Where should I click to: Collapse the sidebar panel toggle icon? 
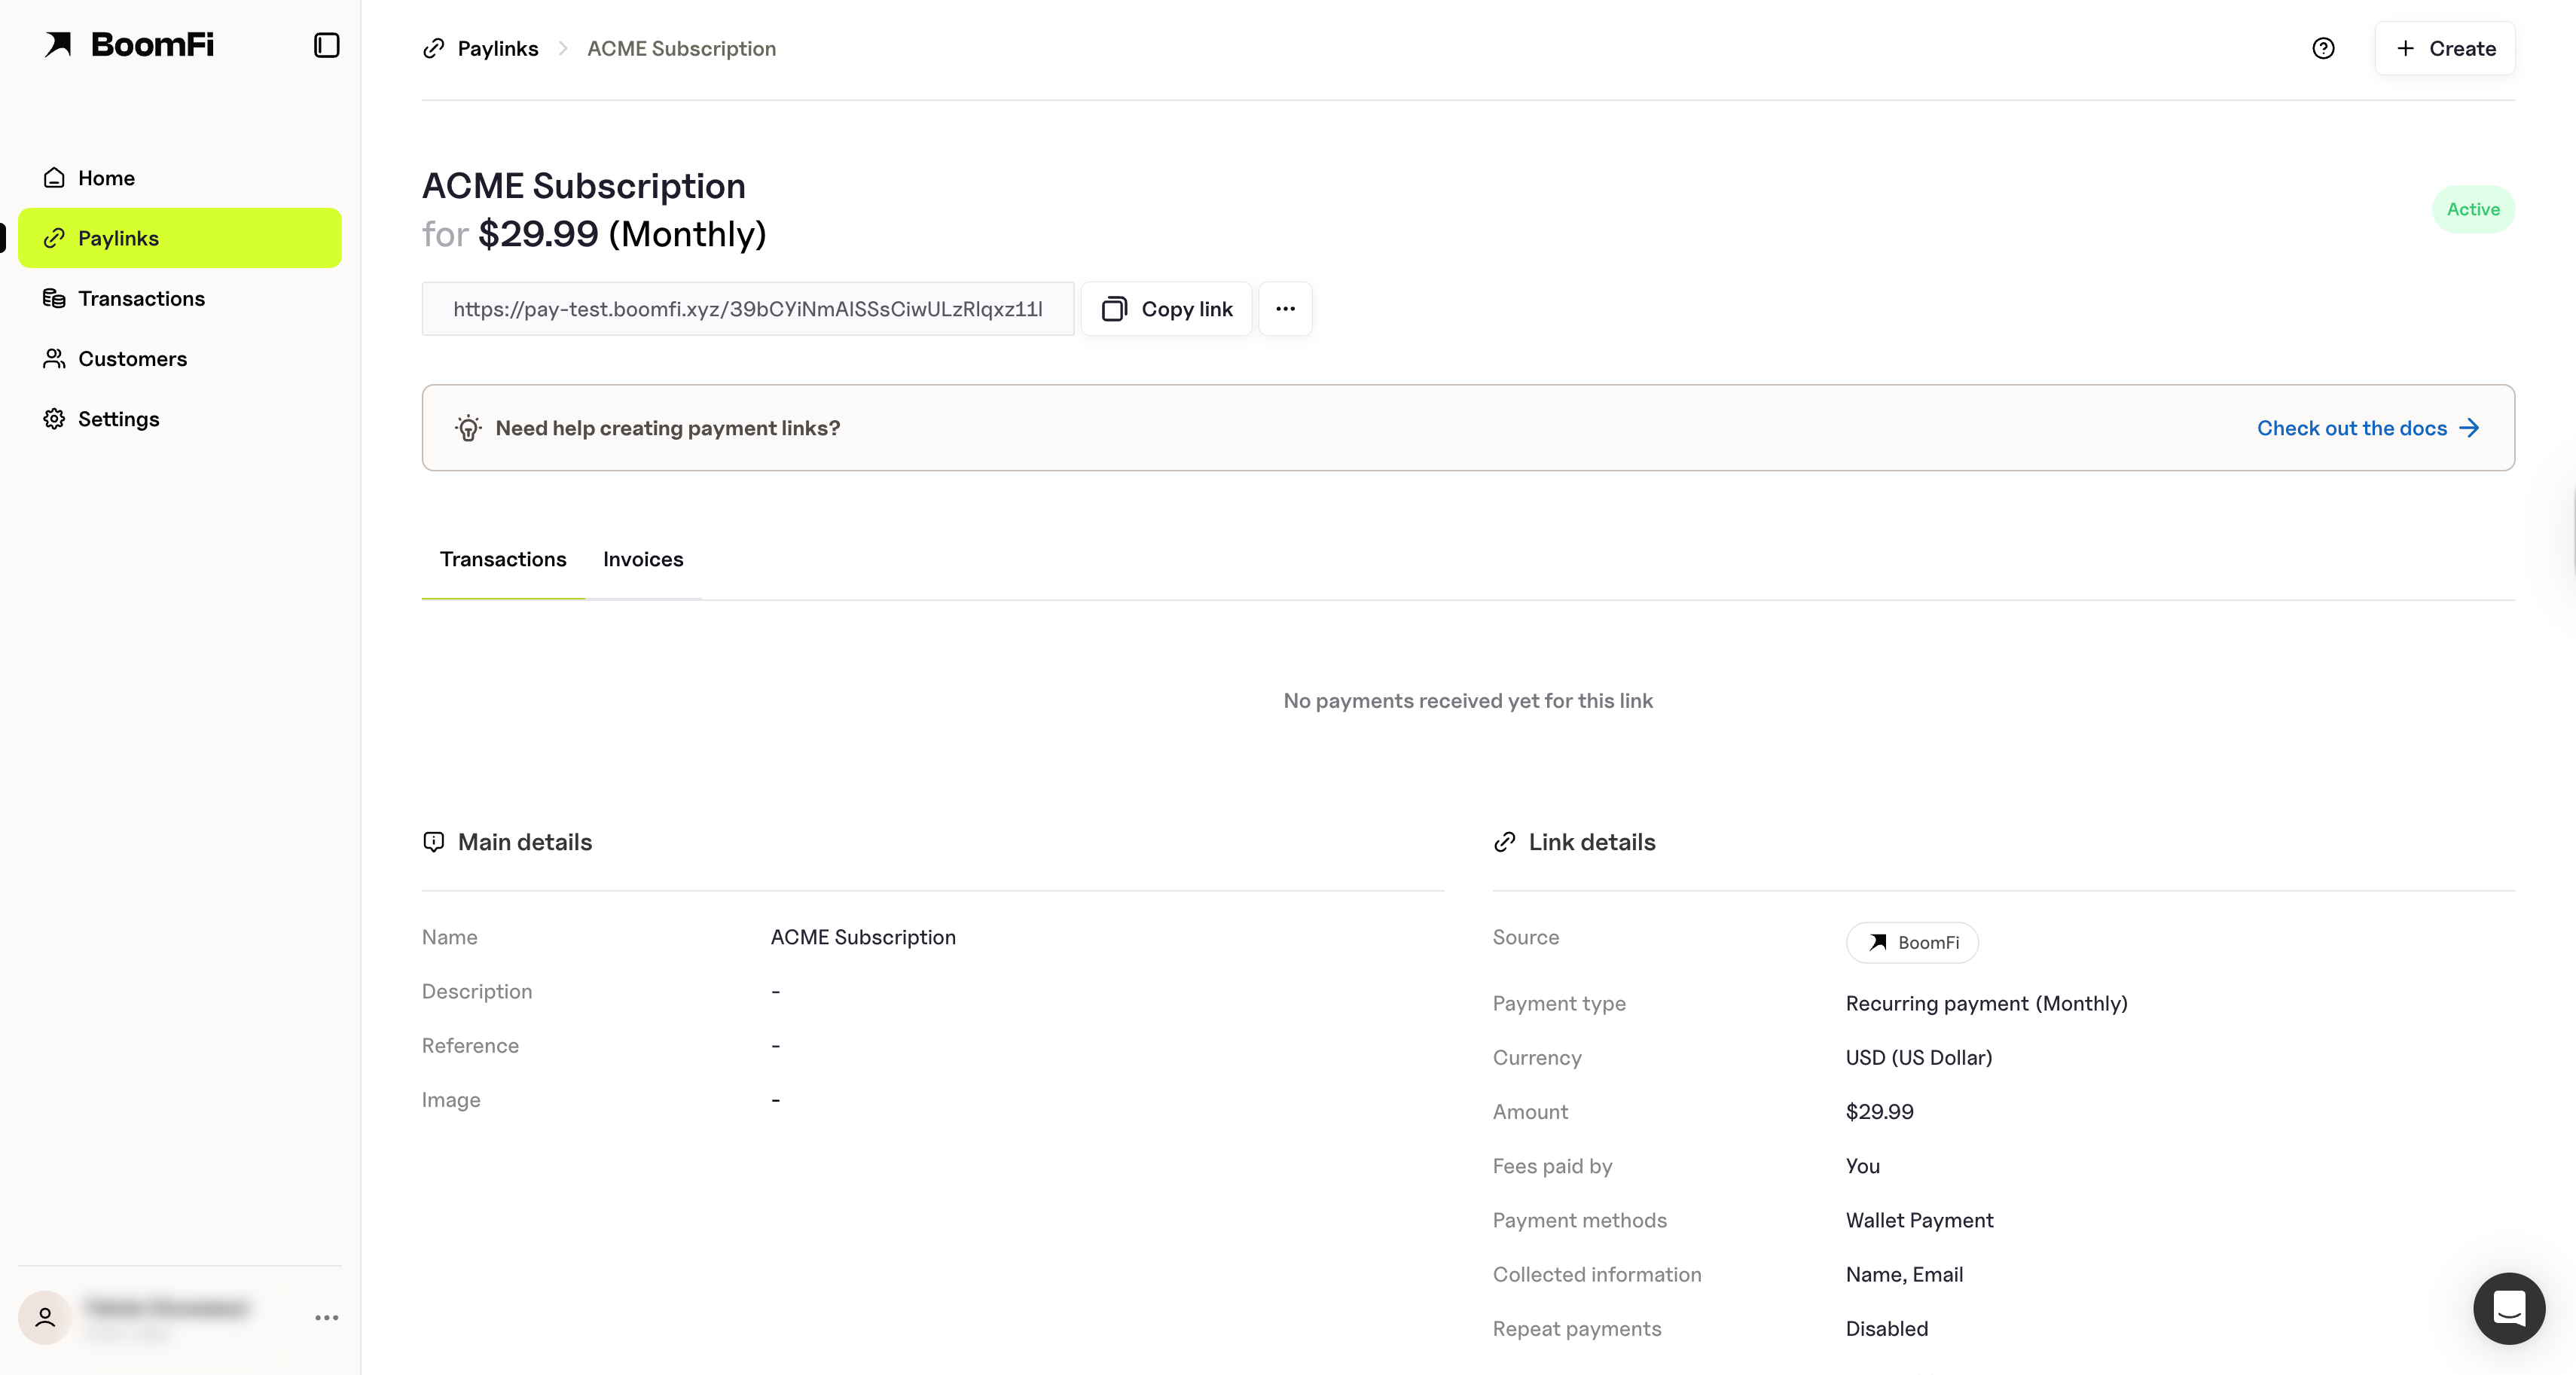point(326,45)
